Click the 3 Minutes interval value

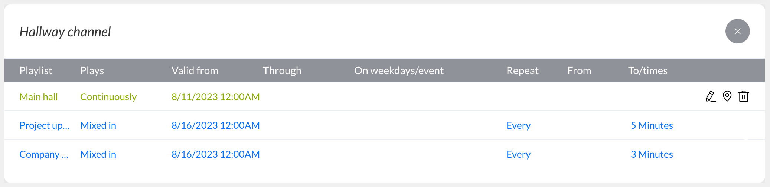tap(652, 154)
